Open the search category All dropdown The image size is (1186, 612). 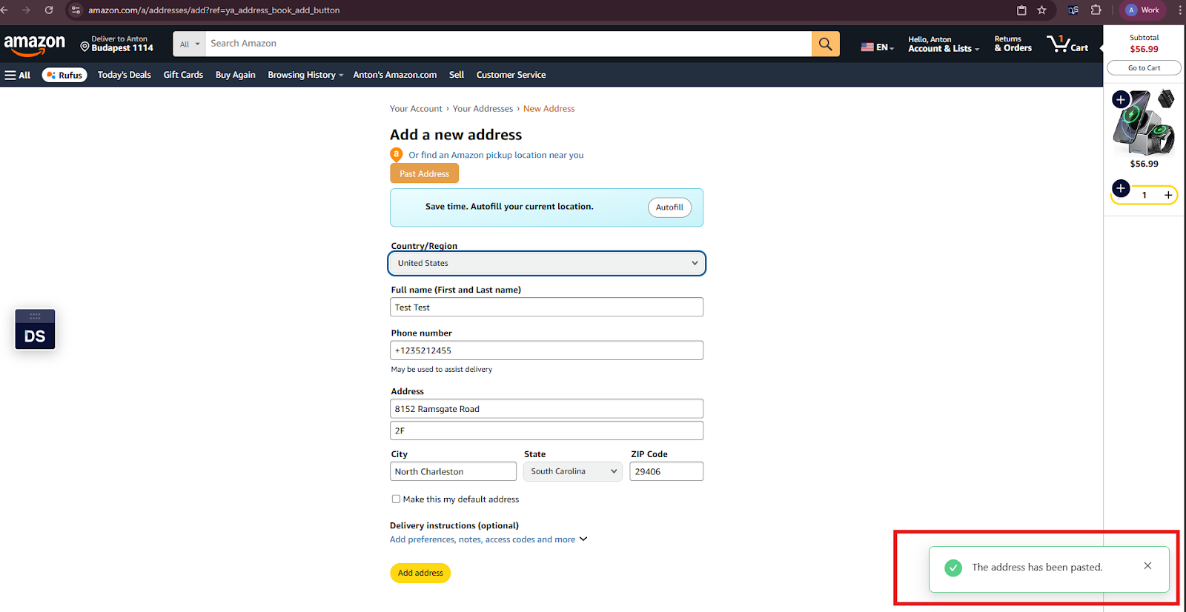click(190, 44)
